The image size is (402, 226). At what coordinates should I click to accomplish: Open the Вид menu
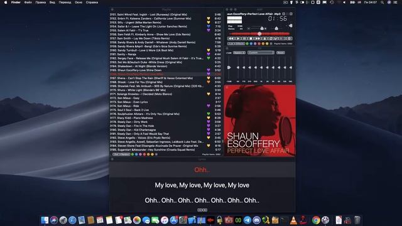click(52, 3)
